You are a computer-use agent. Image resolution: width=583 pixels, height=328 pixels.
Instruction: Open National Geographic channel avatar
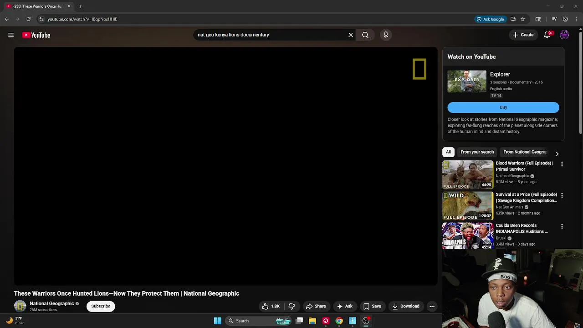[20, 306]
